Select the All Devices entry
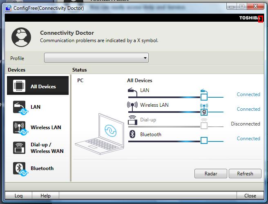The height and width of the screenshot is (204, 268). click(x=38, y=85)
